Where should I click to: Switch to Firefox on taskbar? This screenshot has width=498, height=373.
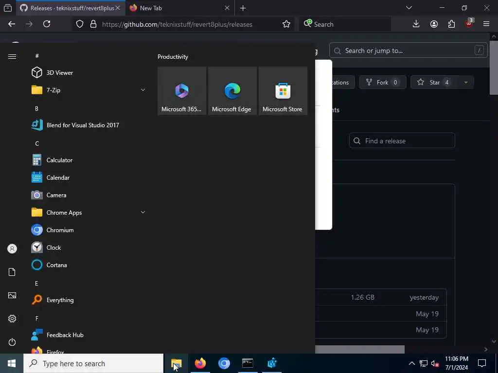[x=200, y=363]
